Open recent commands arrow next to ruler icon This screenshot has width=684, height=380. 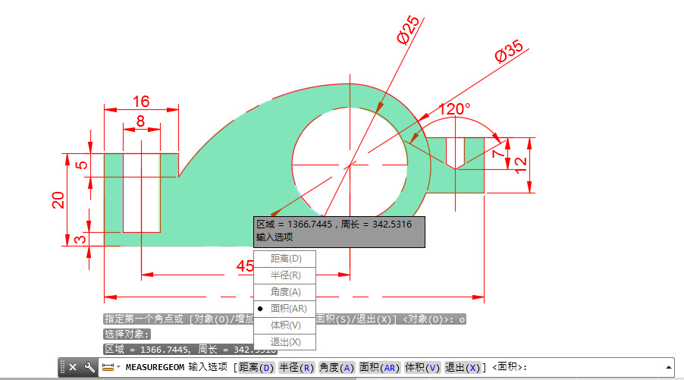pyautogui.click(x=118, y=368)
